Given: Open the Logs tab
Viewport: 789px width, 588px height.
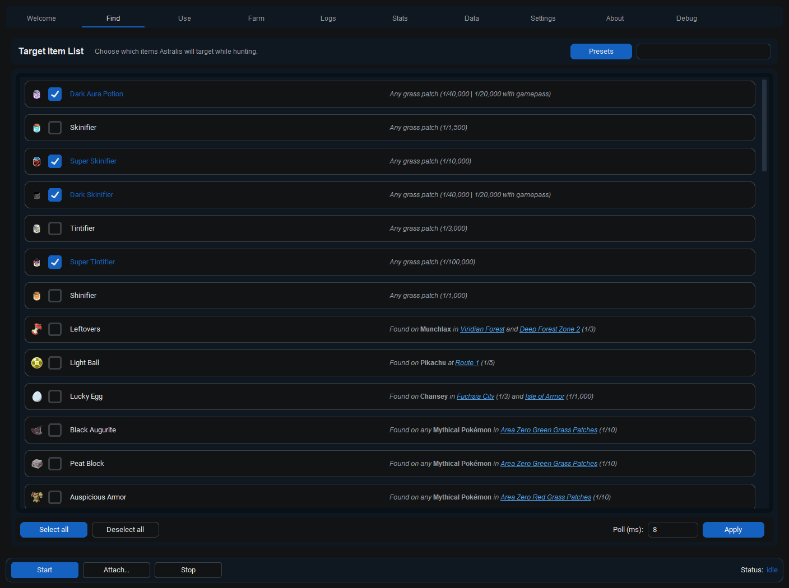Looking at the screenshot, I should click(328, 18).
